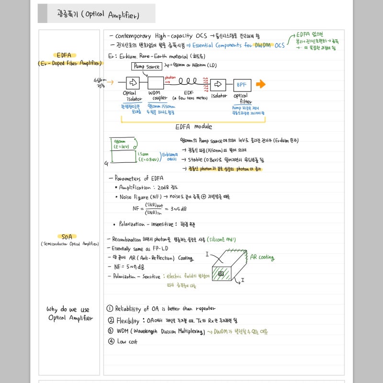Click the "WDM coupler" label
The image size is (383, 383).
pyautogui.click(x=158, y=95)
